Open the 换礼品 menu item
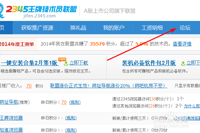The image size is (200, 133). (x=78, y=28)
